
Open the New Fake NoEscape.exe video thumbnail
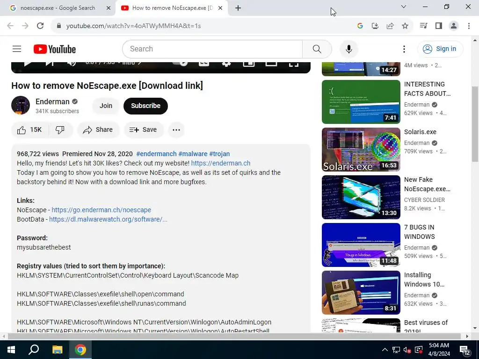click(x=361, y=197)
